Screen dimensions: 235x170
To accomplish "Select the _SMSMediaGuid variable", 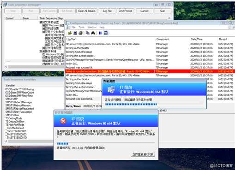I will tap(15, 128).
